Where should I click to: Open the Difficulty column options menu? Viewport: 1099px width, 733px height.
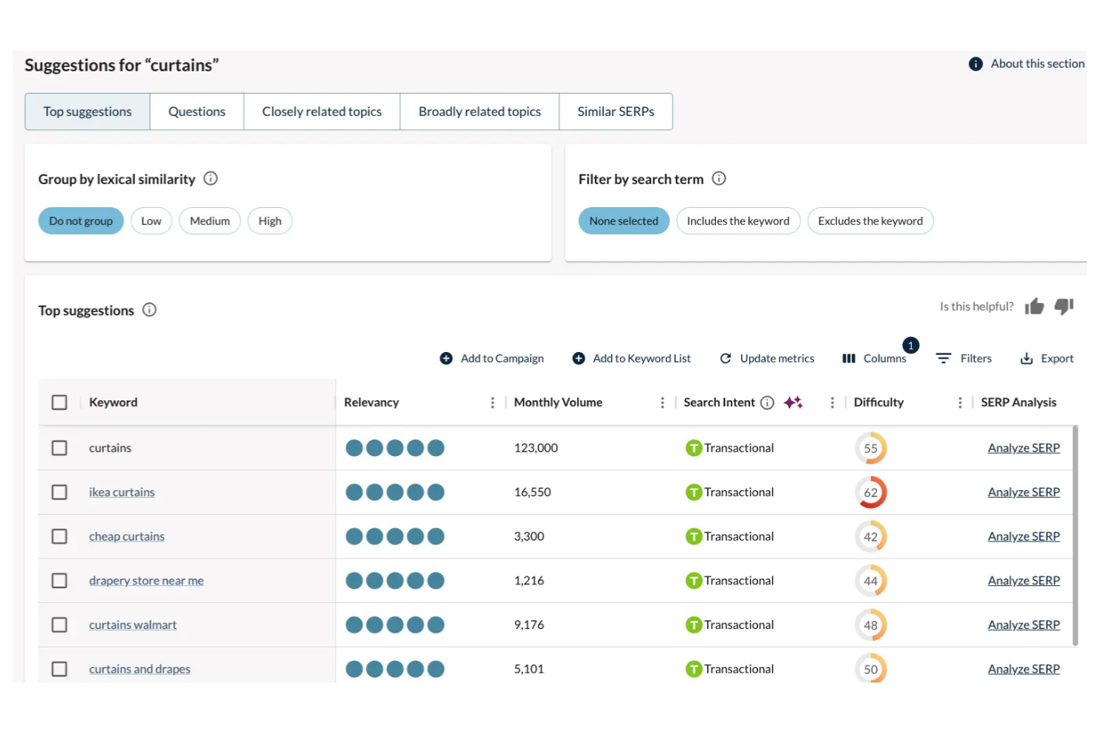(959, 402)
